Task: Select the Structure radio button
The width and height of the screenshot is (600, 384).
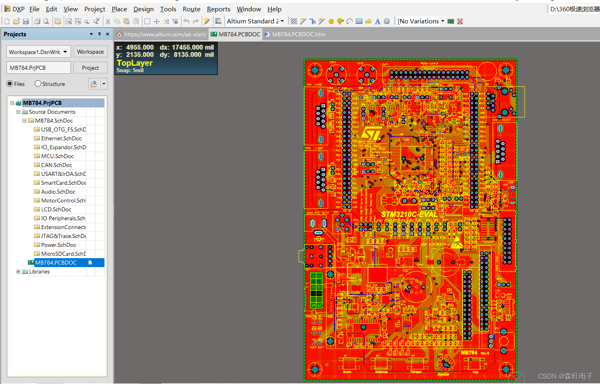Action: (x=38, y=83)
